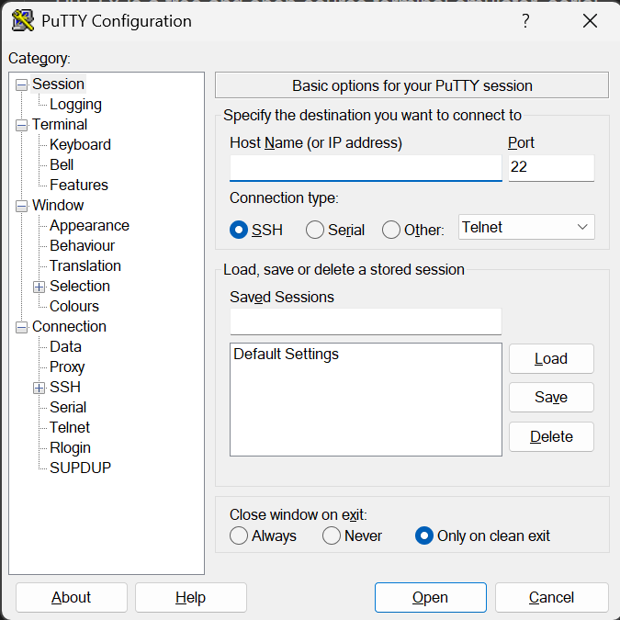The height and width of the screenshot is (620, 620).
Task: Select the SSH connection type radio button
Action: click(239, 230)
